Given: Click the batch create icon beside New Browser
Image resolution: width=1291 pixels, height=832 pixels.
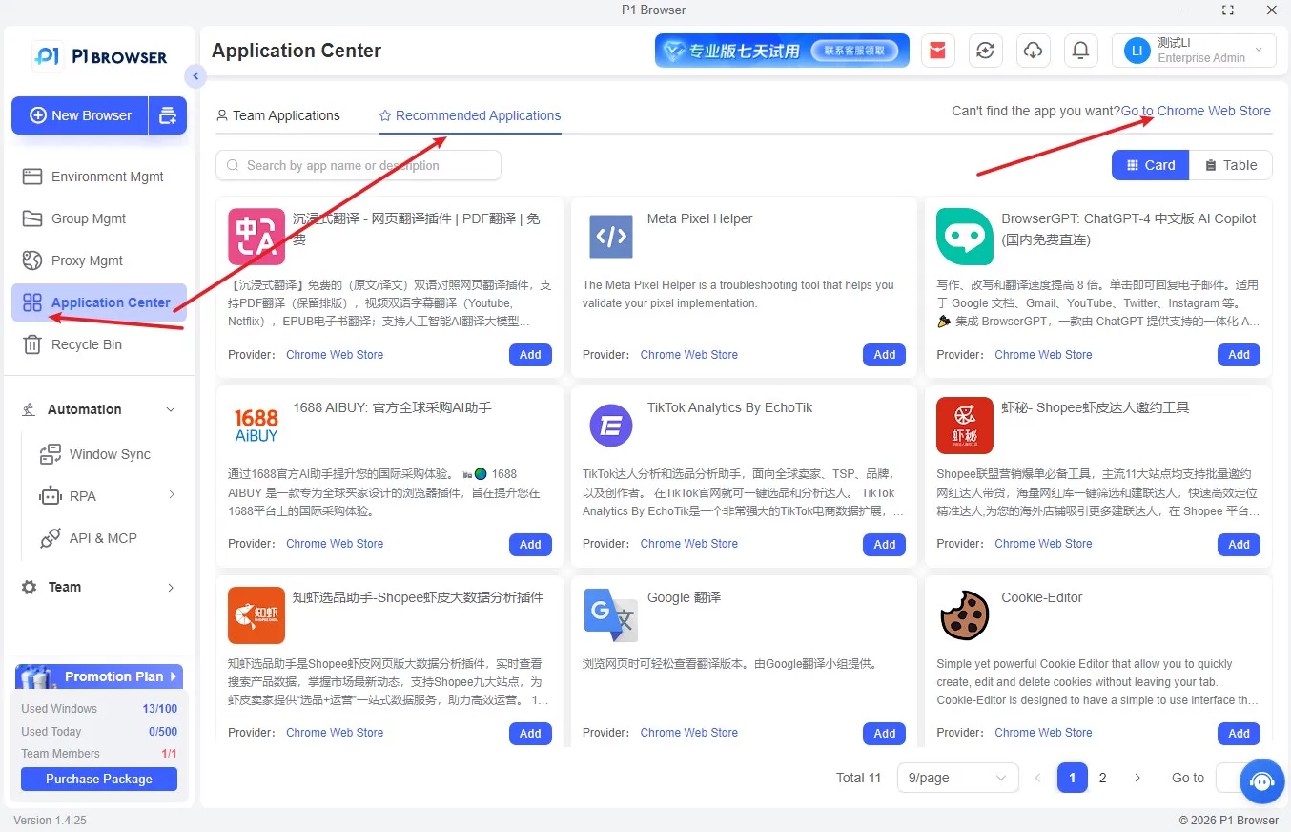Looking at the screenshot, I should click(168, 115).
